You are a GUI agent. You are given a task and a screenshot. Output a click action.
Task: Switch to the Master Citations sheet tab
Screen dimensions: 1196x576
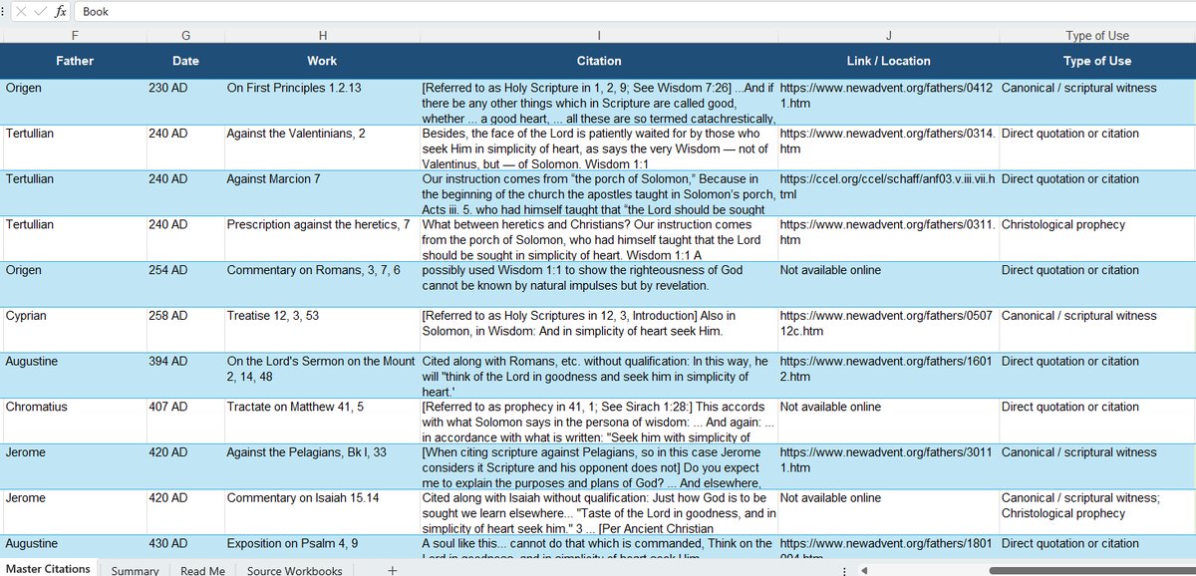(49, 569)
